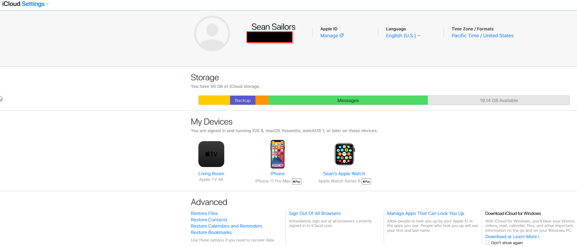Click the Advanced heading
Screen dimensions: 577x247
(x=209, y=202)
